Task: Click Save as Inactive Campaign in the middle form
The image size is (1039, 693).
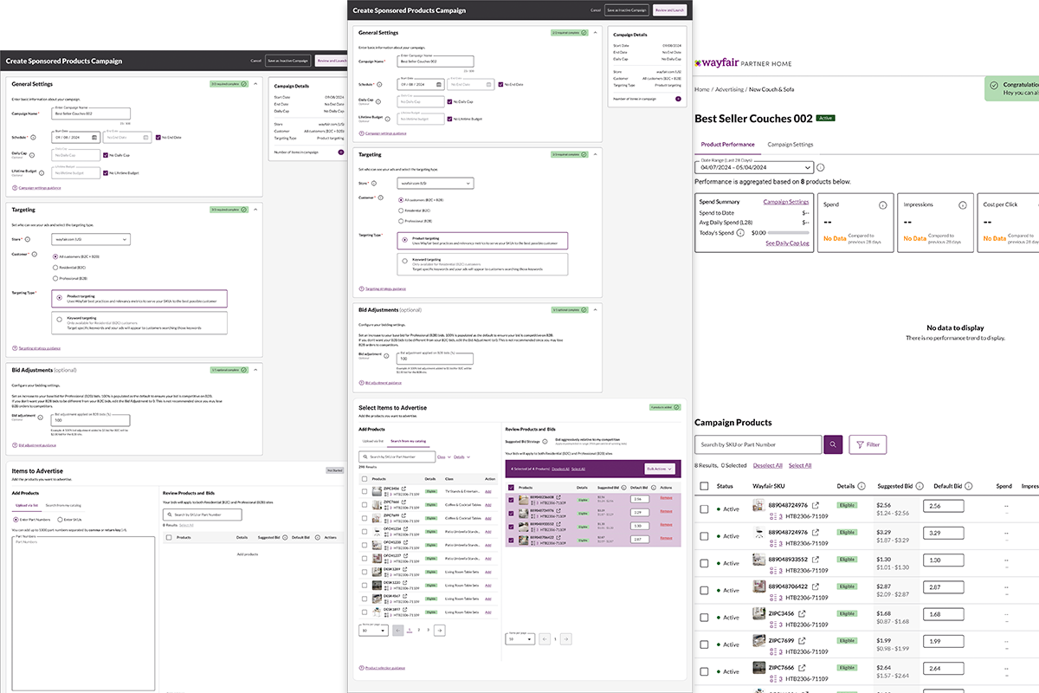Action: [x=629, y=10]
